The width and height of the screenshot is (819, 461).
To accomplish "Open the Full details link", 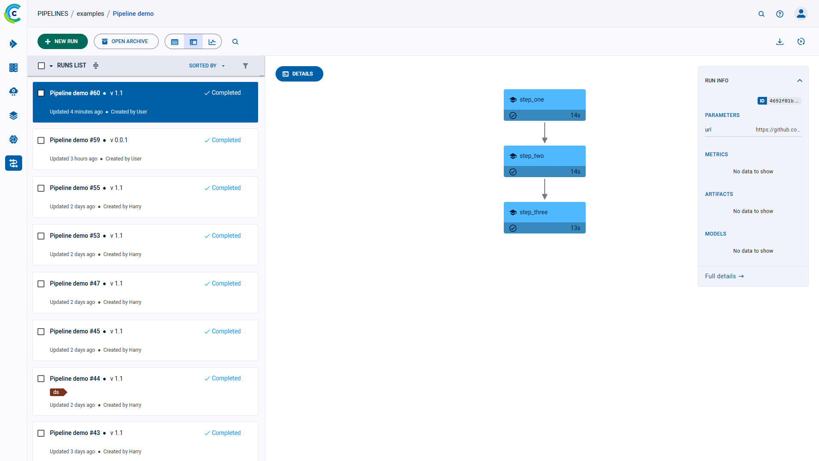I will [724, 276].
